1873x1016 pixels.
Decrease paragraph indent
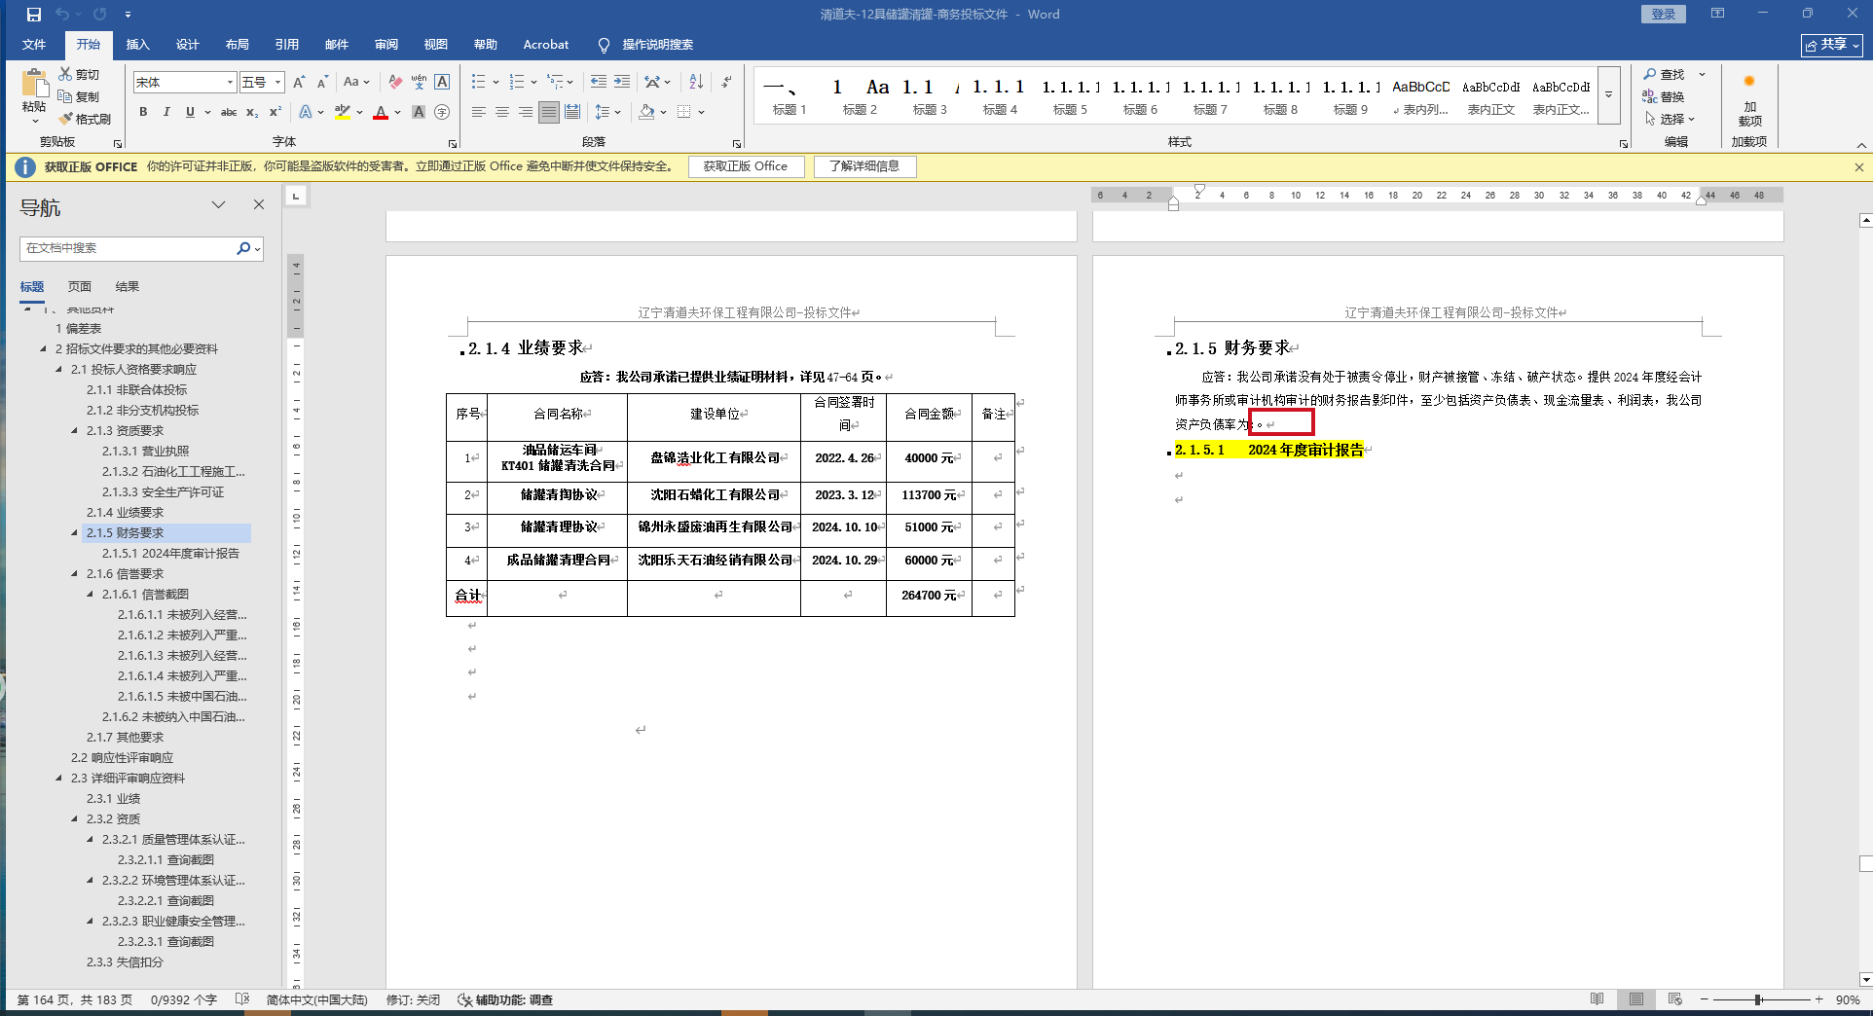tap(598, 82)
